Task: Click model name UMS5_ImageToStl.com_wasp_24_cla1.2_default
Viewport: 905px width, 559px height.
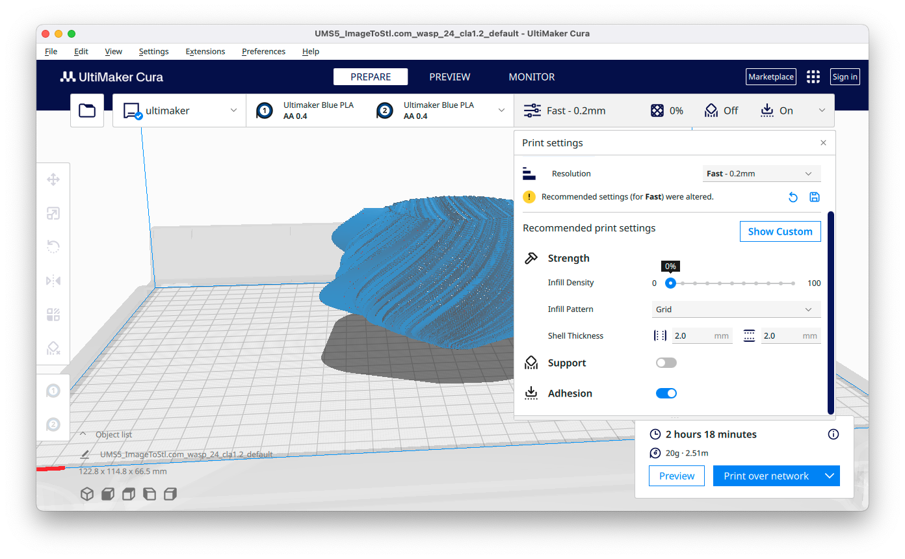Action: [187, 455]
